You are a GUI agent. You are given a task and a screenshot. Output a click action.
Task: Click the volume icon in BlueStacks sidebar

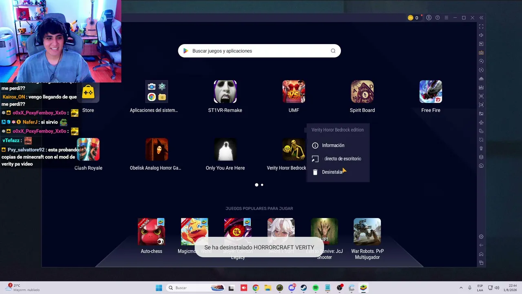481,35
